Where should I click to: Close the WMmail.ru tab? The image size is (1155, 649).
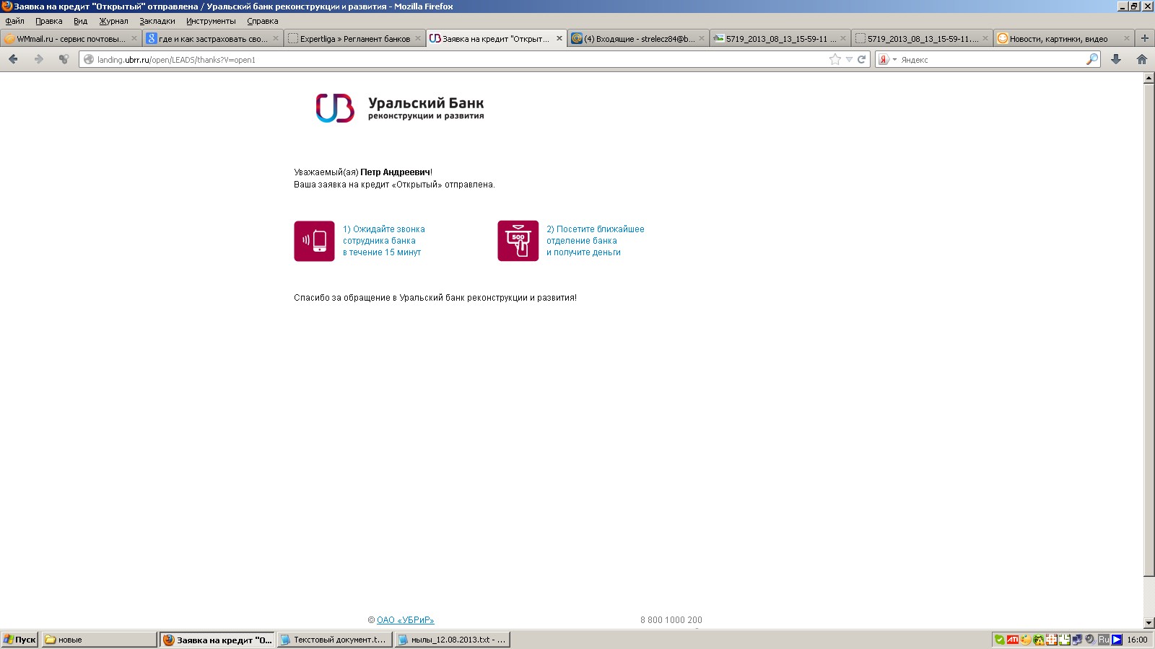tap(134, 39)
